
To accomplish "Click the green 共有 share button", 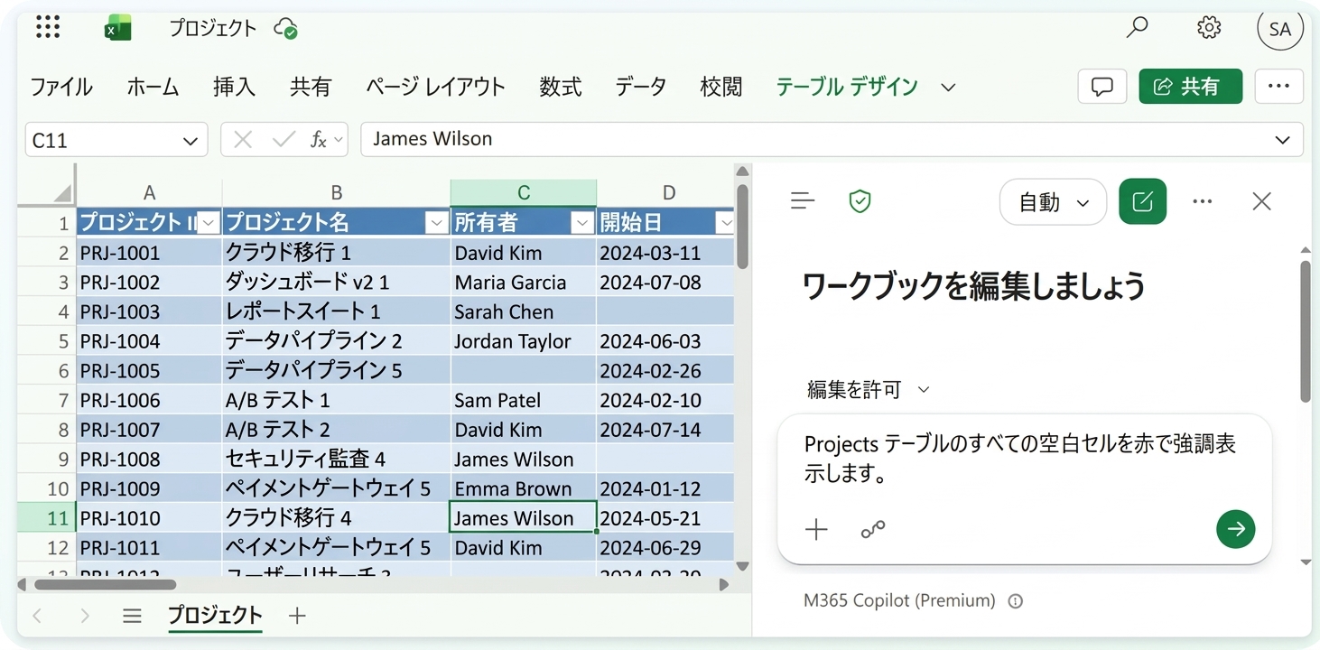I will point(1190,87).
